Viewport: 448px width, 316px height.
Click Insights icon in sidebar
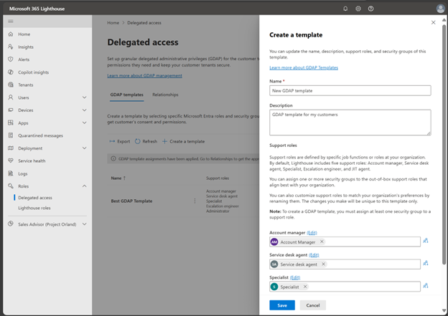11,47
